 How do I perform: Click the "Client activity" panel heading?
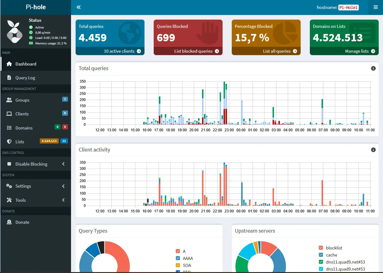(x=94, y=150)
